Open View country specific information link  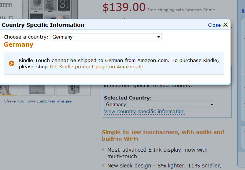(x=144, y=111)
